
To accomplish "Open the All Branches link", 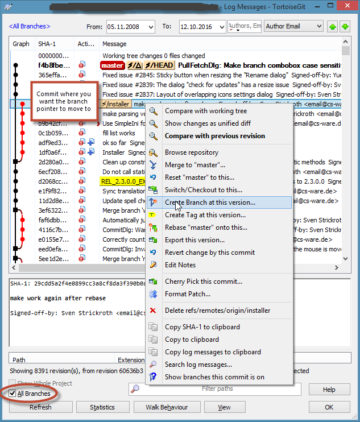I will [30, 26].
